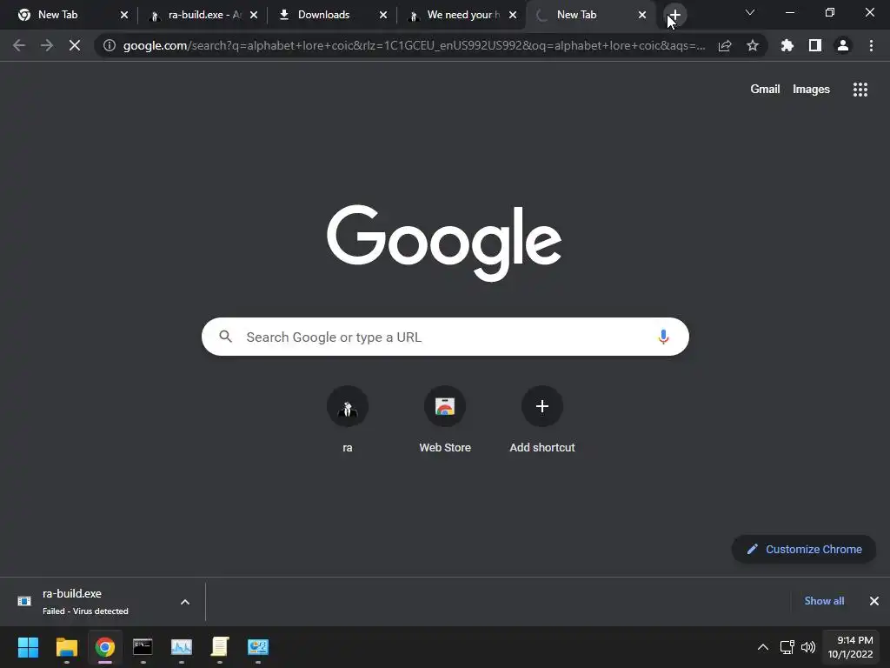Show hidden system tray icons
The image size is (890, 668).
763,647
